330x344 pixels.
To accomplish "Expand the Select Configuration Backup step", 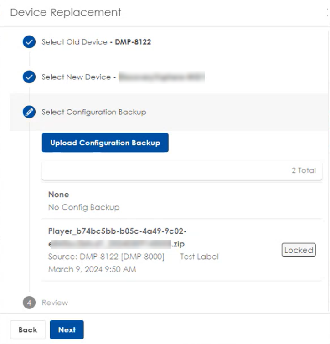I will pyautogui.click(x=94, y=112).
